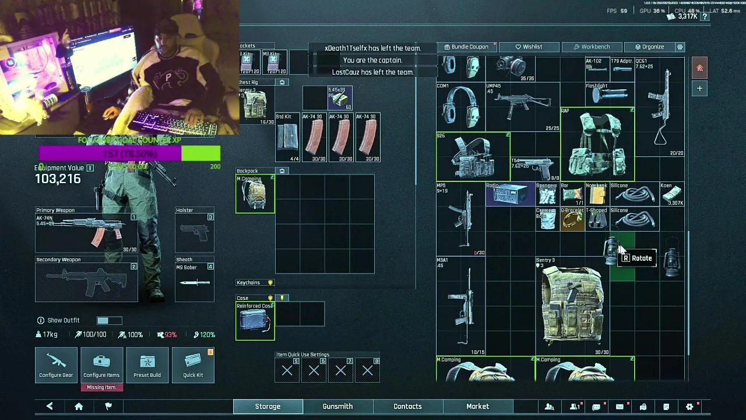Select the AK-74N primary weapon slot

(x=86, y=233)
